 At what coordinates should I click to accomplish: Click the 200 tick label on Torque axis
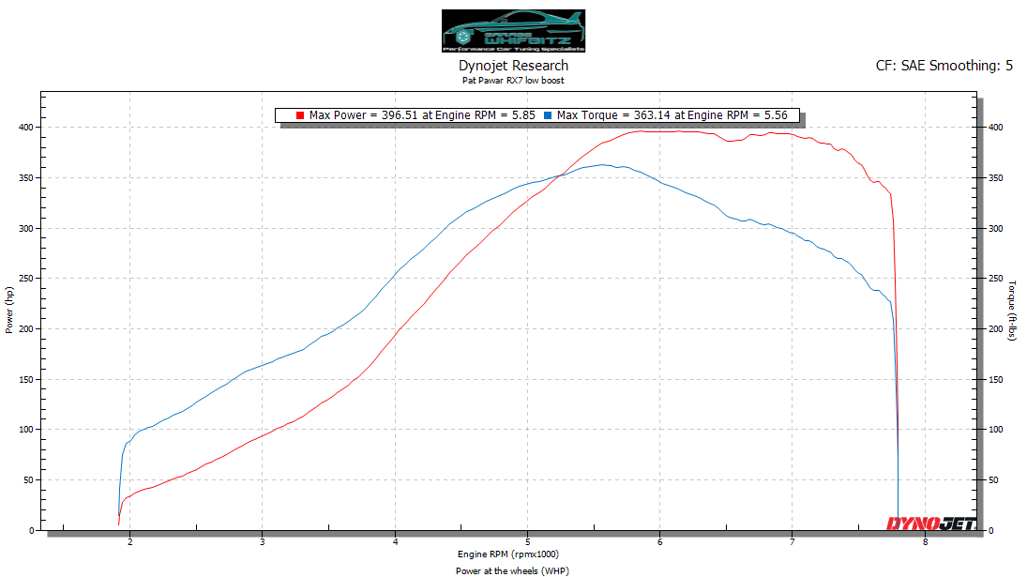(x=995, y=329)
